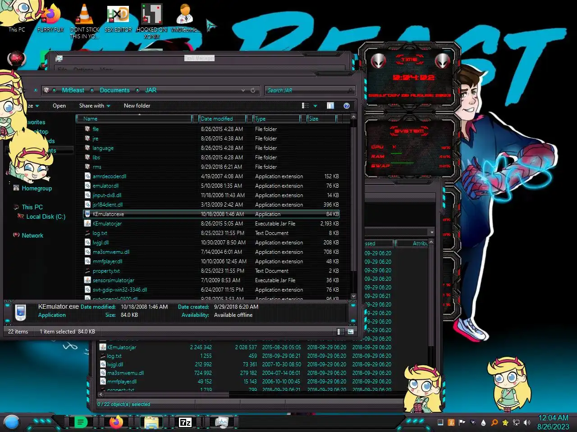
Task: Click the Explorer help question mark icon
Action: click(x=347, y=106)
